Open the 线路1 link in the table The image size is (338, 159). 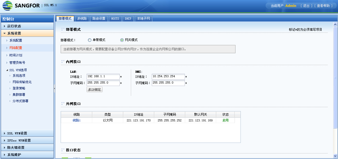[x=76, y=120]
